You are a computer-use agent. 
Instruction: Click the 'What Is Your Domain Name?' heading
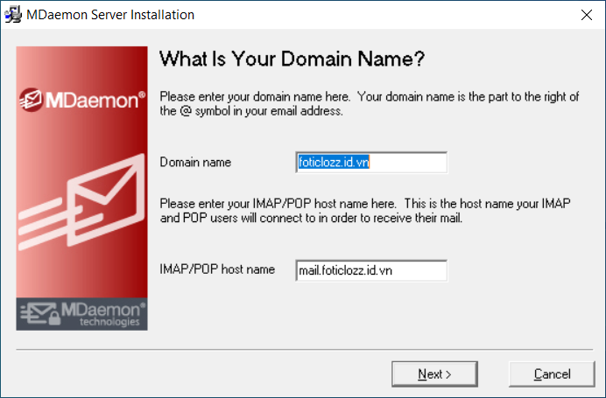point(292,59)
